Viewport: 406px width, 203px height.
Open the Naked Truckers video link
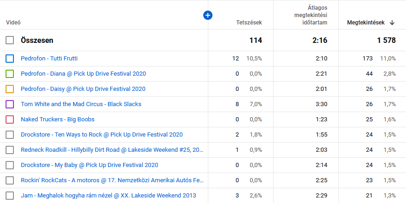coord(57,119)
